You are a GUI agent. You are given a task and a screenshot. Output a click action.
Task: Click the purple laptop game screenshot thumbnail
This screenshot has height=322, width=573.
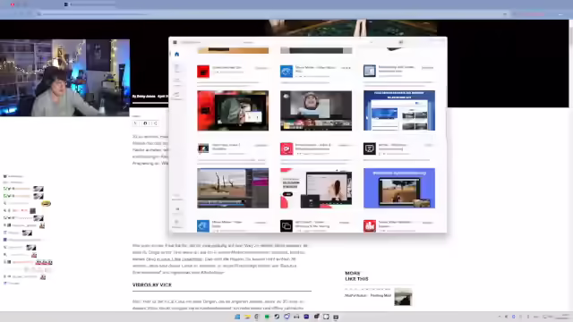(399, 188)
